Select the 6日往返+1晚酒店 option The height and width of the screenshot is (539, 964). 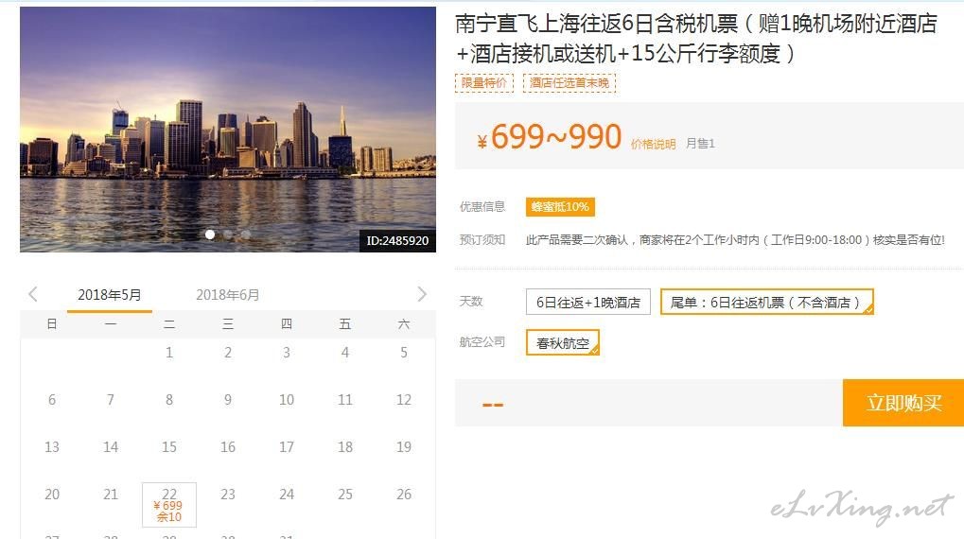pos(588,302)
